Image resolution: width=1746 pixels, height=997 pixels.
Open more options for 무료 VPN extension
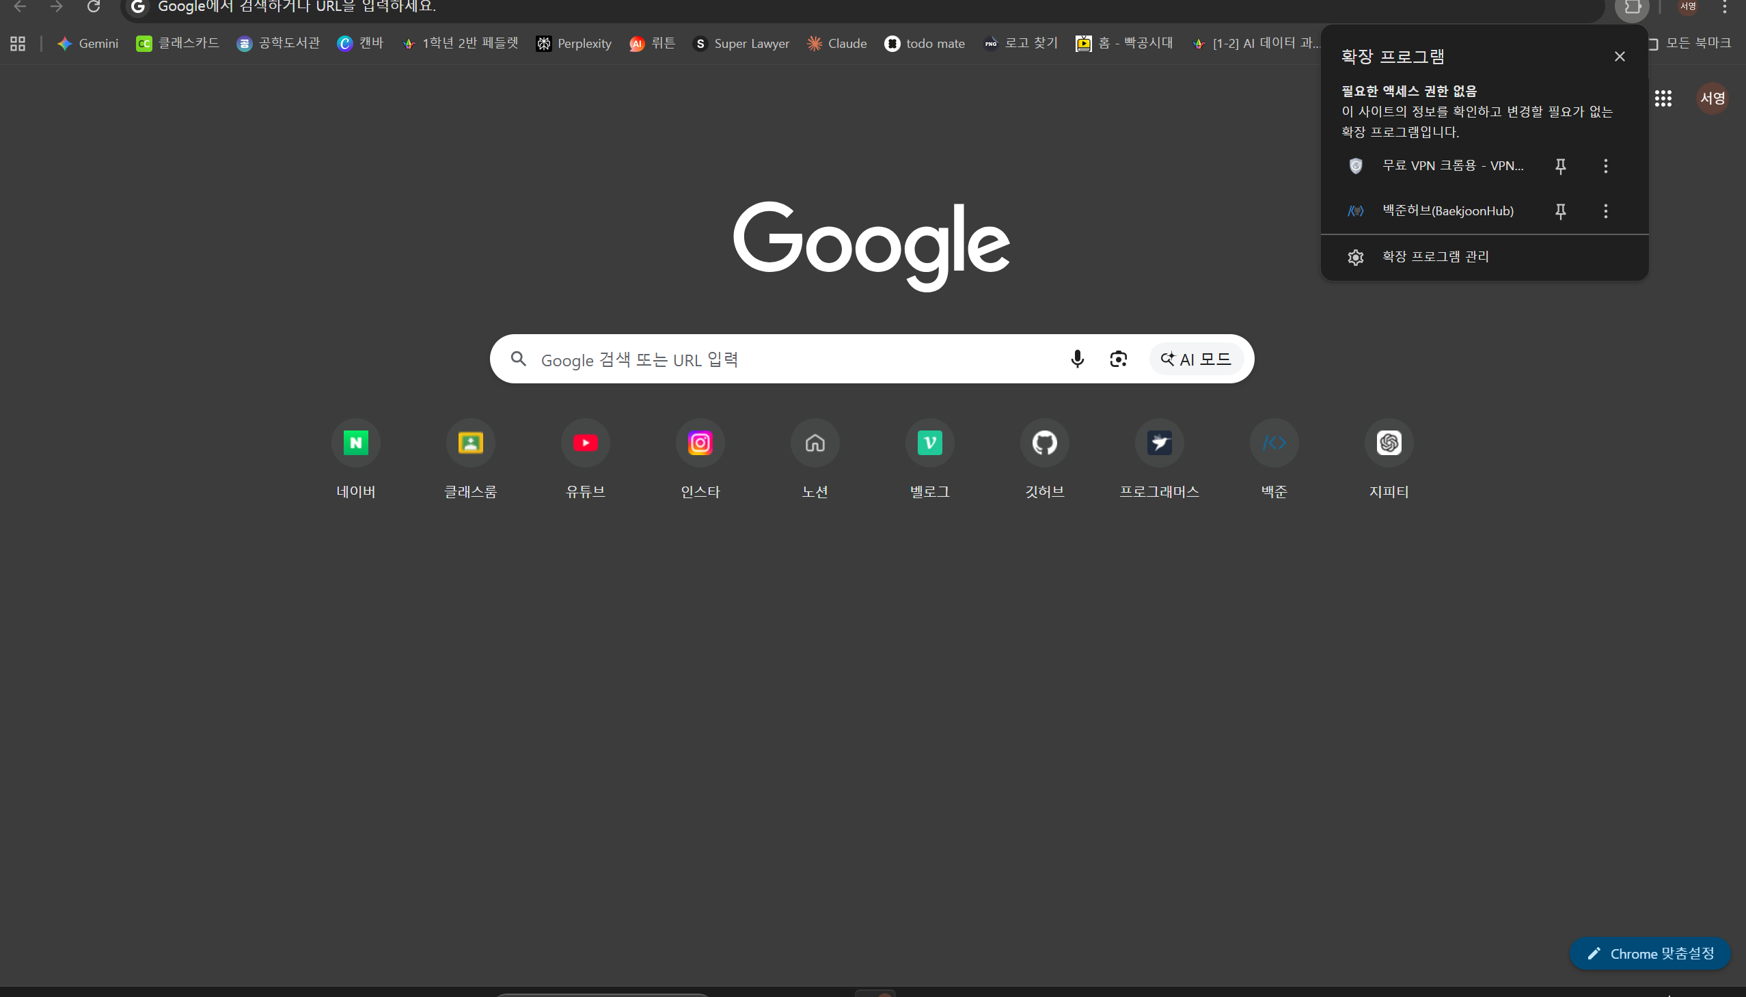1606,165
